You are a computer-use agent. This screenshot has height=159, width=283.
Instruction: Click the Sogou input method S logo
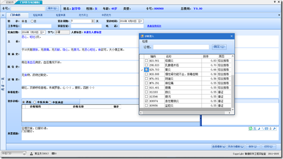click(250, 129)
